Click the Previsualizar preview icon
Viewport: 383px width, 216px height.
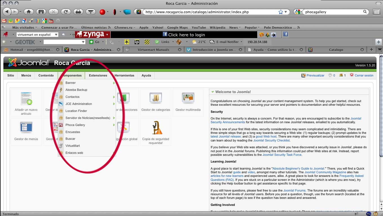pos(303,75)
